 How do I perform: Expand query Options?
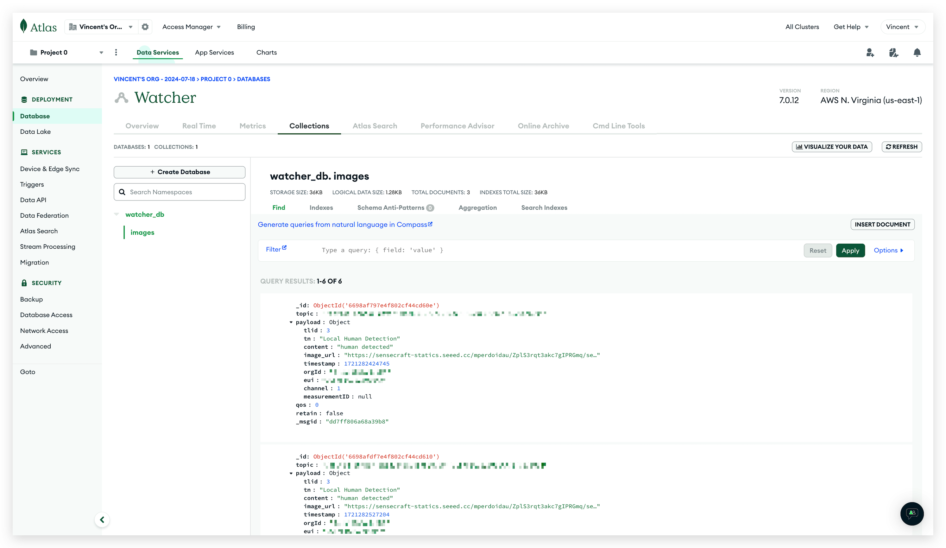[888, 250]
